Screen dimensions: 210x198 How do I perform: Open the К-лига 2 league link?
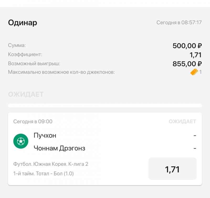(51, 164)
